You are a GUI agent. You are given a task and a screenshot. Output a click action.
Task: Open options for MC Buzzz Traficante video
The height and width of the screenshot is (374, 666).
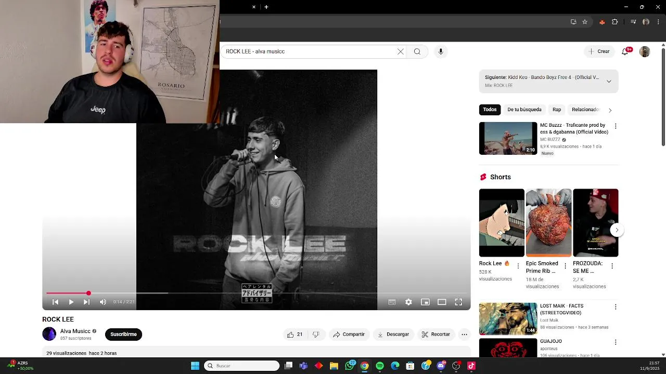[x=616, y=126]
